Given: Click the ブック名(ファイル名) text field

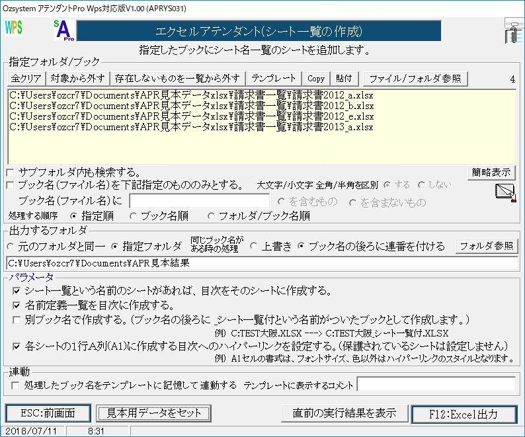Looking at the screenshot, I should (199, 200).
